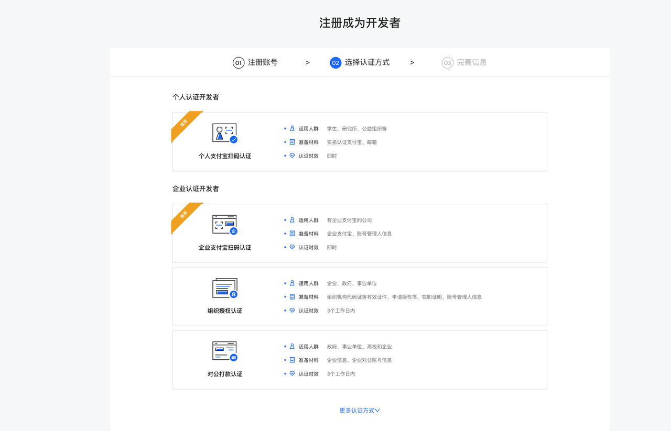Click 即时 in 个人支付宝扫码认证 card
This screenshot has width=671, height=431.
tap(332, 156)
